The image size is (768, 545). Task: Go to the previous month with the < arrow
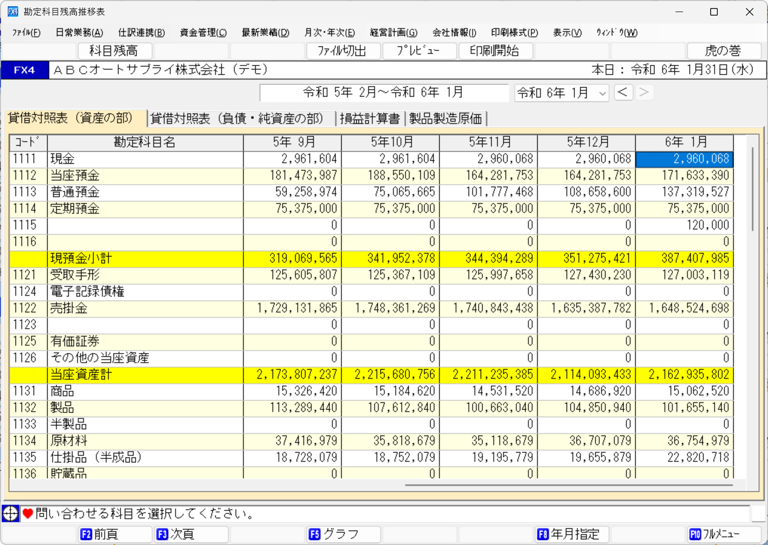point(623,93)
